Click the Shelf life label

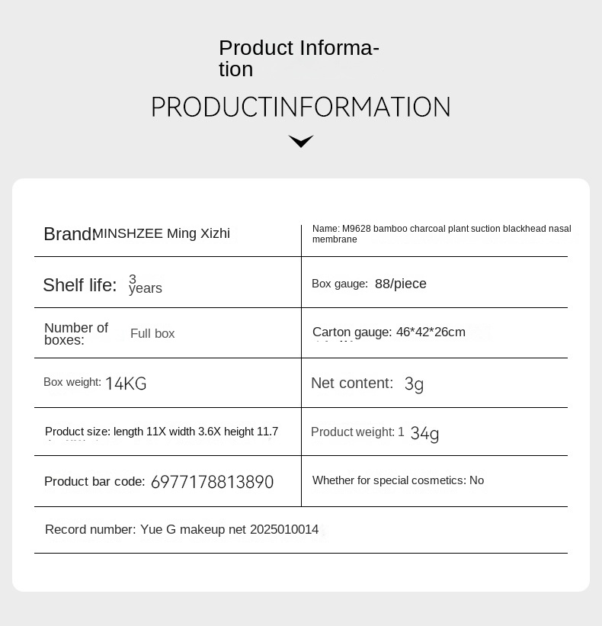(x=80, y=285)
